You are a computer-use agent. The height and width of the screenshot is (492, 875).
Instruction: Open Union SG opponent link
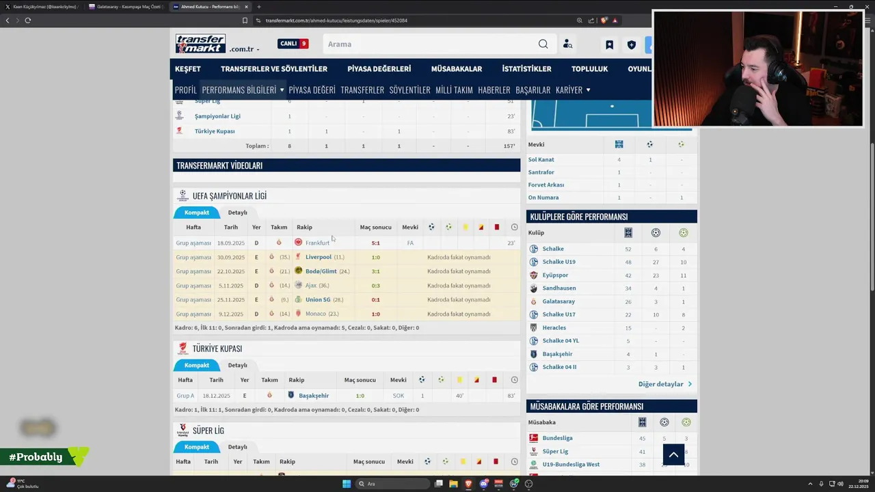(318, 300)
